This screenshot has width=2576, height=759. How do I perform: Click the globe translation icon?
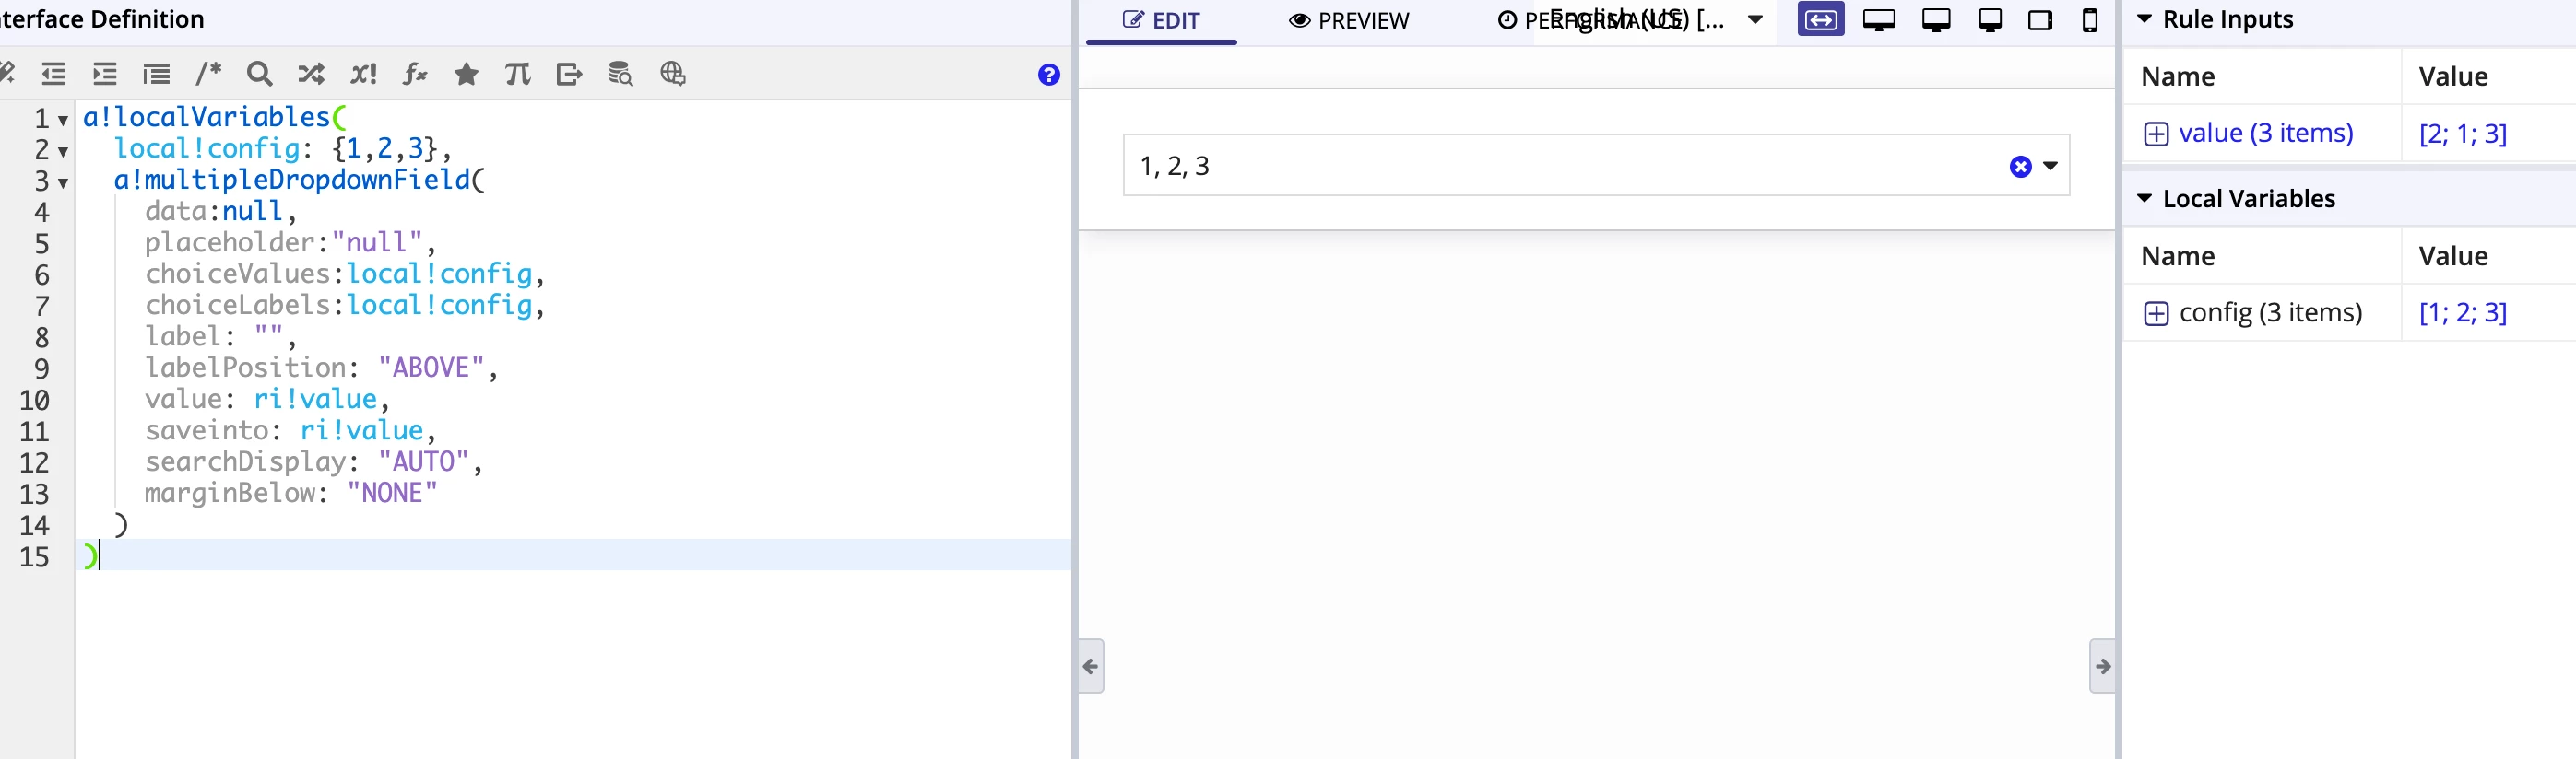tap(673, 74)
